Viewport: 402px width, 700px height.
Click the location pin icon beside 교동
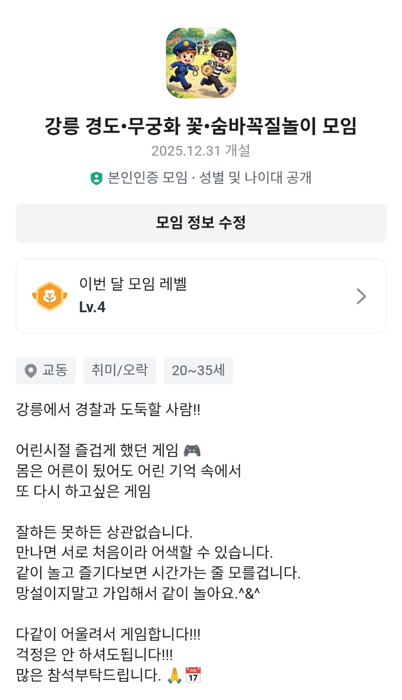coord(31,371)
